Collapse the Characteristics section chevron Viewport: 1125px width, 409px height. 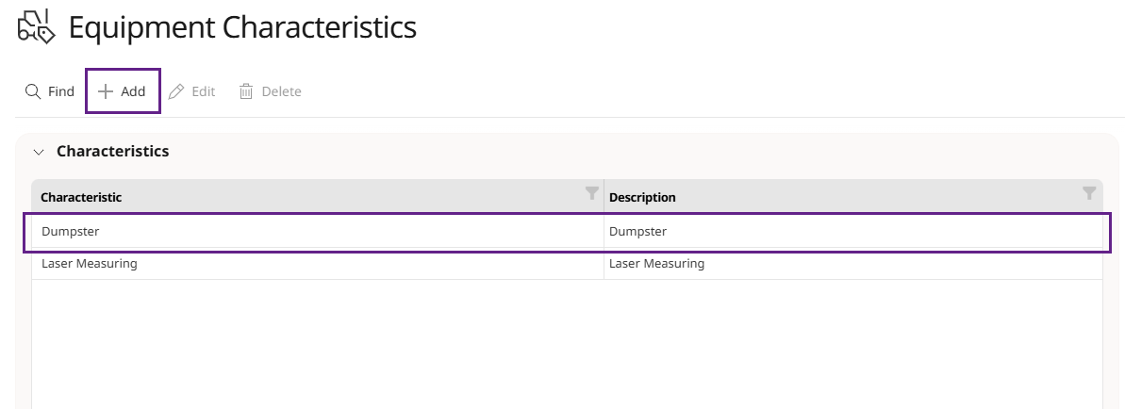(39, 152)
